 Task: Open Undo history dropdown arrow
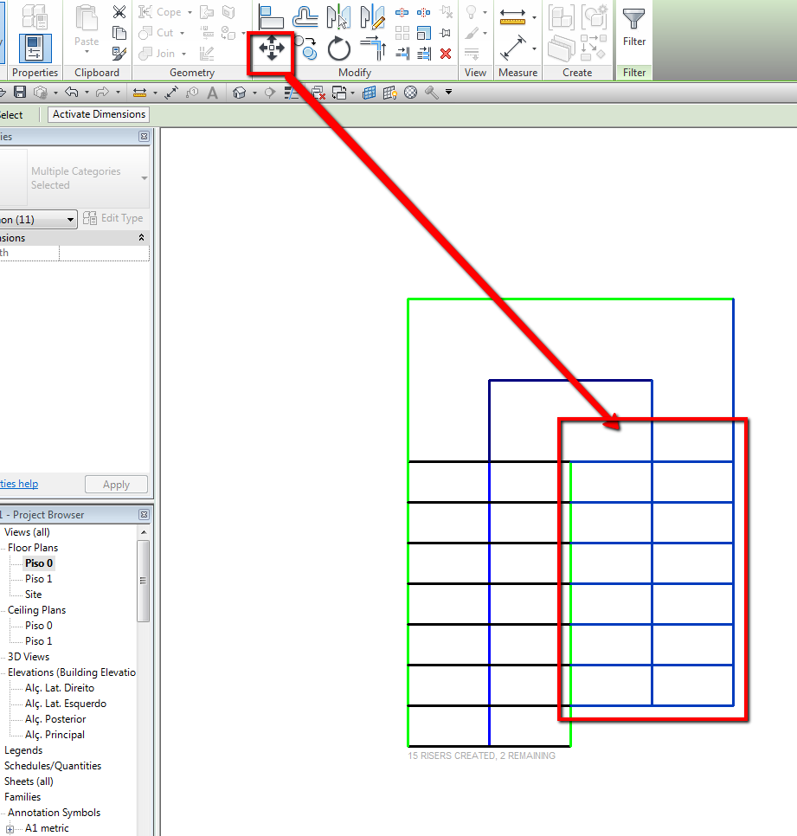coord(87,93)
